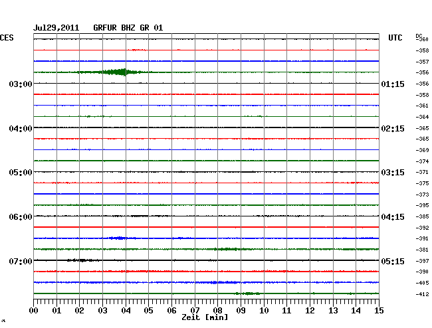
Task: Select the 04:15 UTC time label
Action: point(393,217)
